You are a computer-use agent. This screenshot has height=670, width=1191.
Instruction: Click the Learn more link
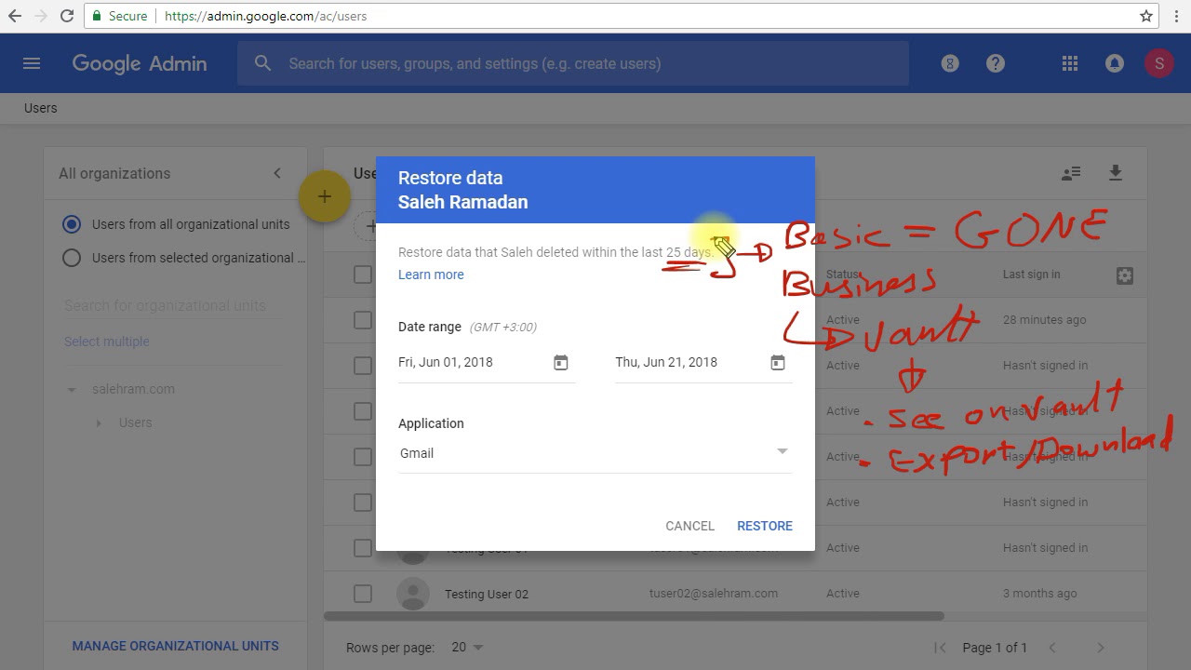tap(431, 275)
